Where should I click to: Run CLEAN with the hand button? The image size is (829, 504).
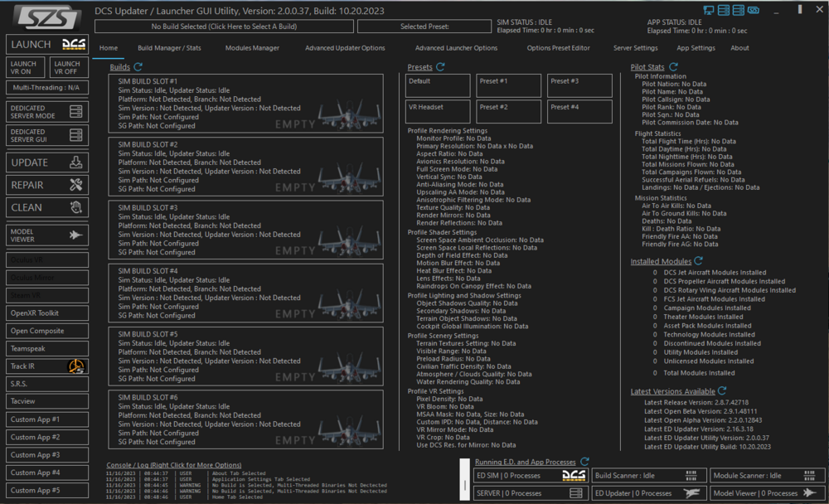(x=47, y=207)
